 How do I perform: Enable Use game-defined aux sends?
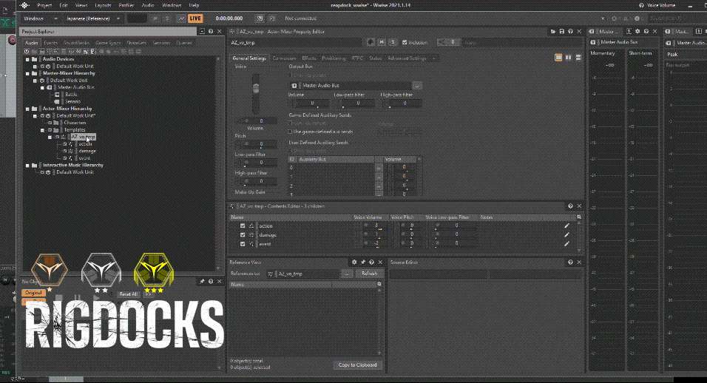click(x=290, y=132)
